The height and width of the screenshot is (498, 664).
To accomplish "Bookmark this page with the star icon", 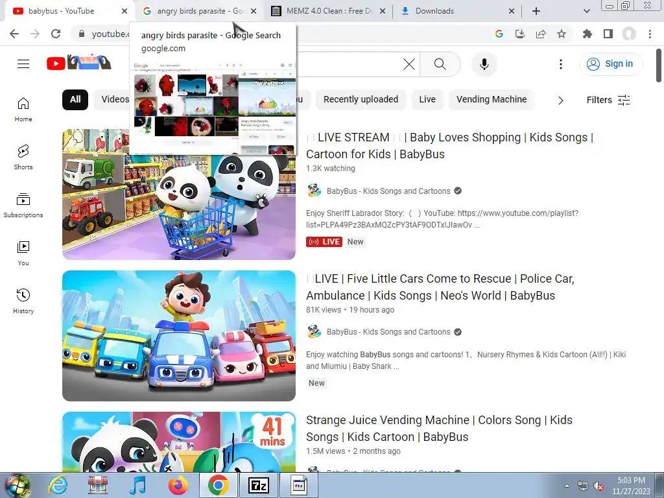I will click(x=562, y=34).
